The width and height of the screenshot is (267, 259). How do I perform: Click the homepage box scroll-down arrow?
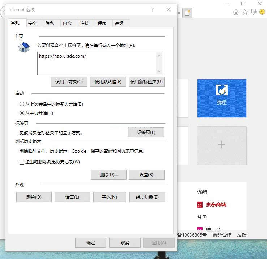159,71
